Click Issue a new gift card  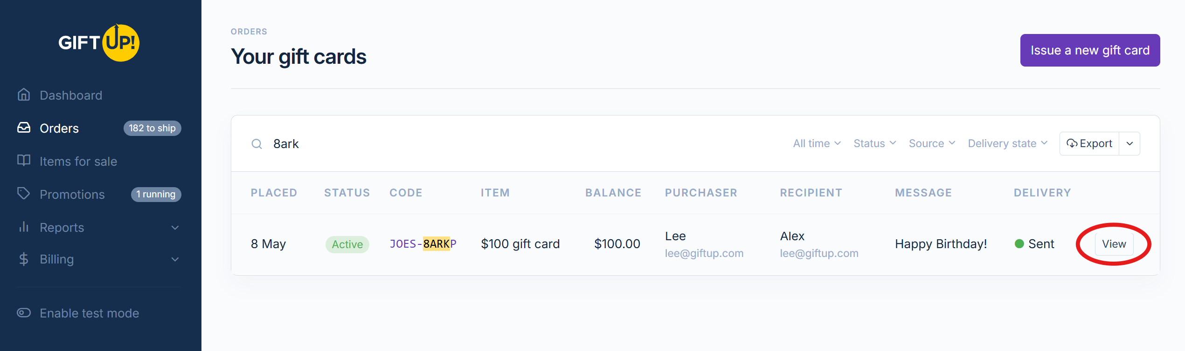pos(1090,50)
